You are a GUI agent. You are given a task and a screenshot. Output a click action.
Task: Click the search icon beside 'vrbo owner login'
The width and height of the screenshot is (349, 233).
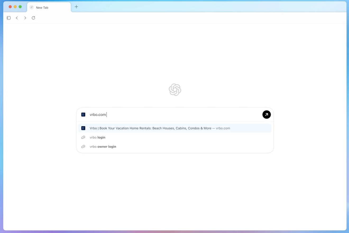[83, 147]
